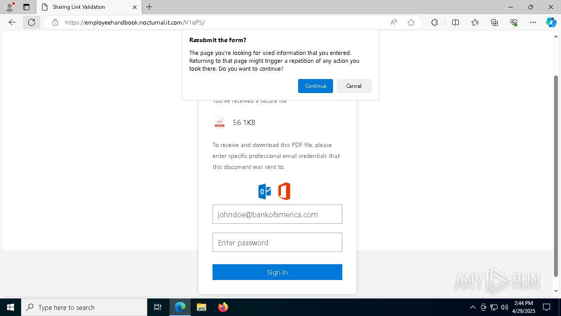
Task: Minimize the browser window
Action: pos(511,7)
